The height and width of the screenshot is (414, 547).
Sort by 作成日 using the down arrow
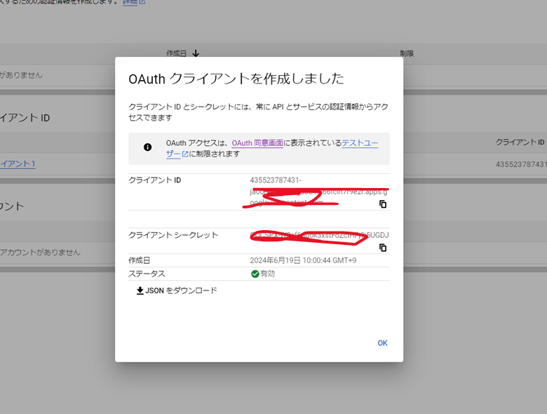196,53
